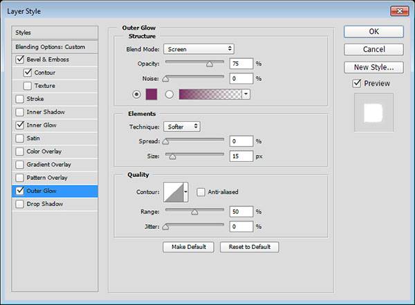The width and height of the screenshot is (415, 305).
Task: Click the Reset to Default button
Action: point(249,247)
